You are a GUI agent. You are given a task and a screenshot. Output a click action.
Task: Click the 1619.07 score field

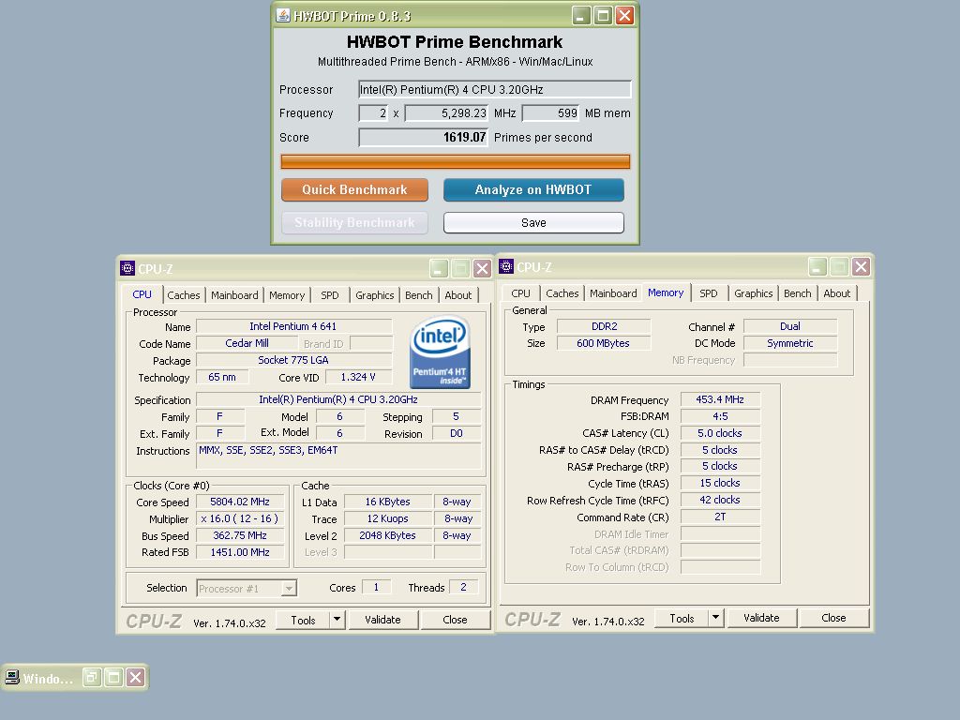click(423, 137)
